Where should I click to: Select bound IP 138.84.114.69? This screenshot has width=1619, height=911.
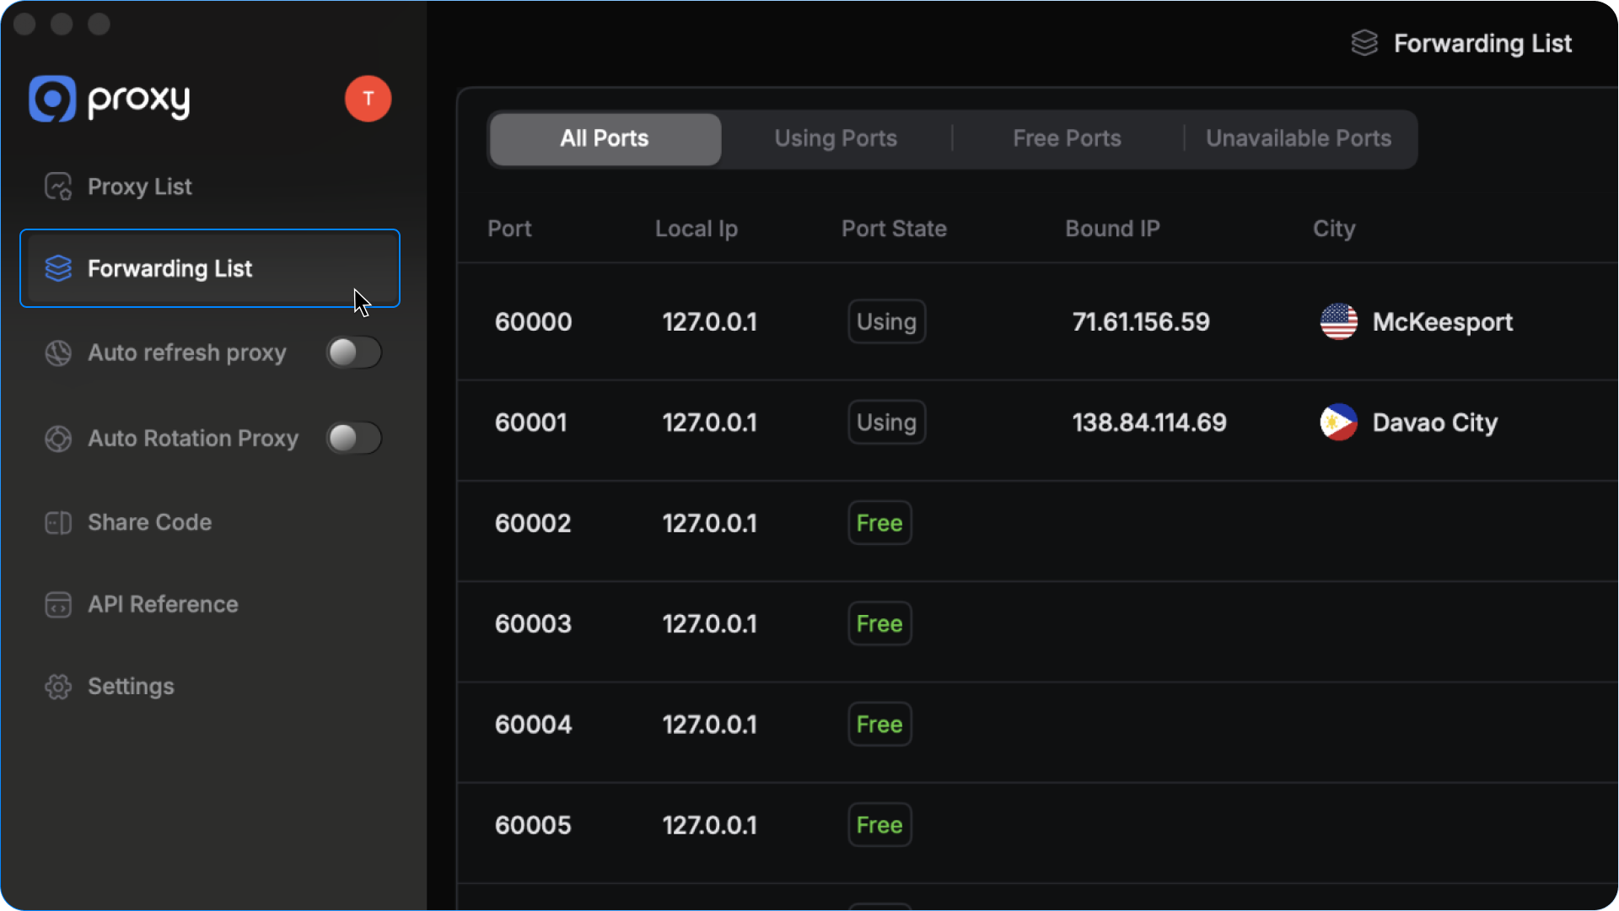[1148, 423]
